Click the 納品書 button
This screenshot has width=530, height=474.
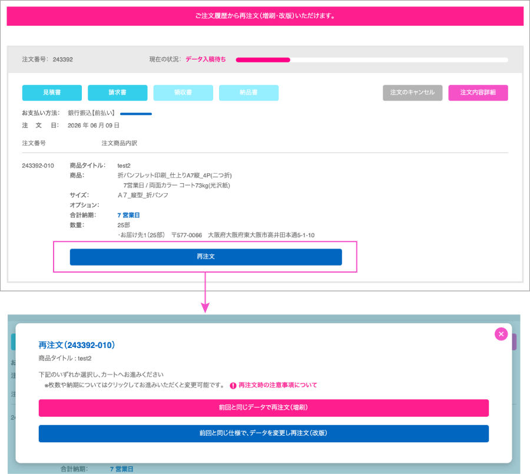249,92
